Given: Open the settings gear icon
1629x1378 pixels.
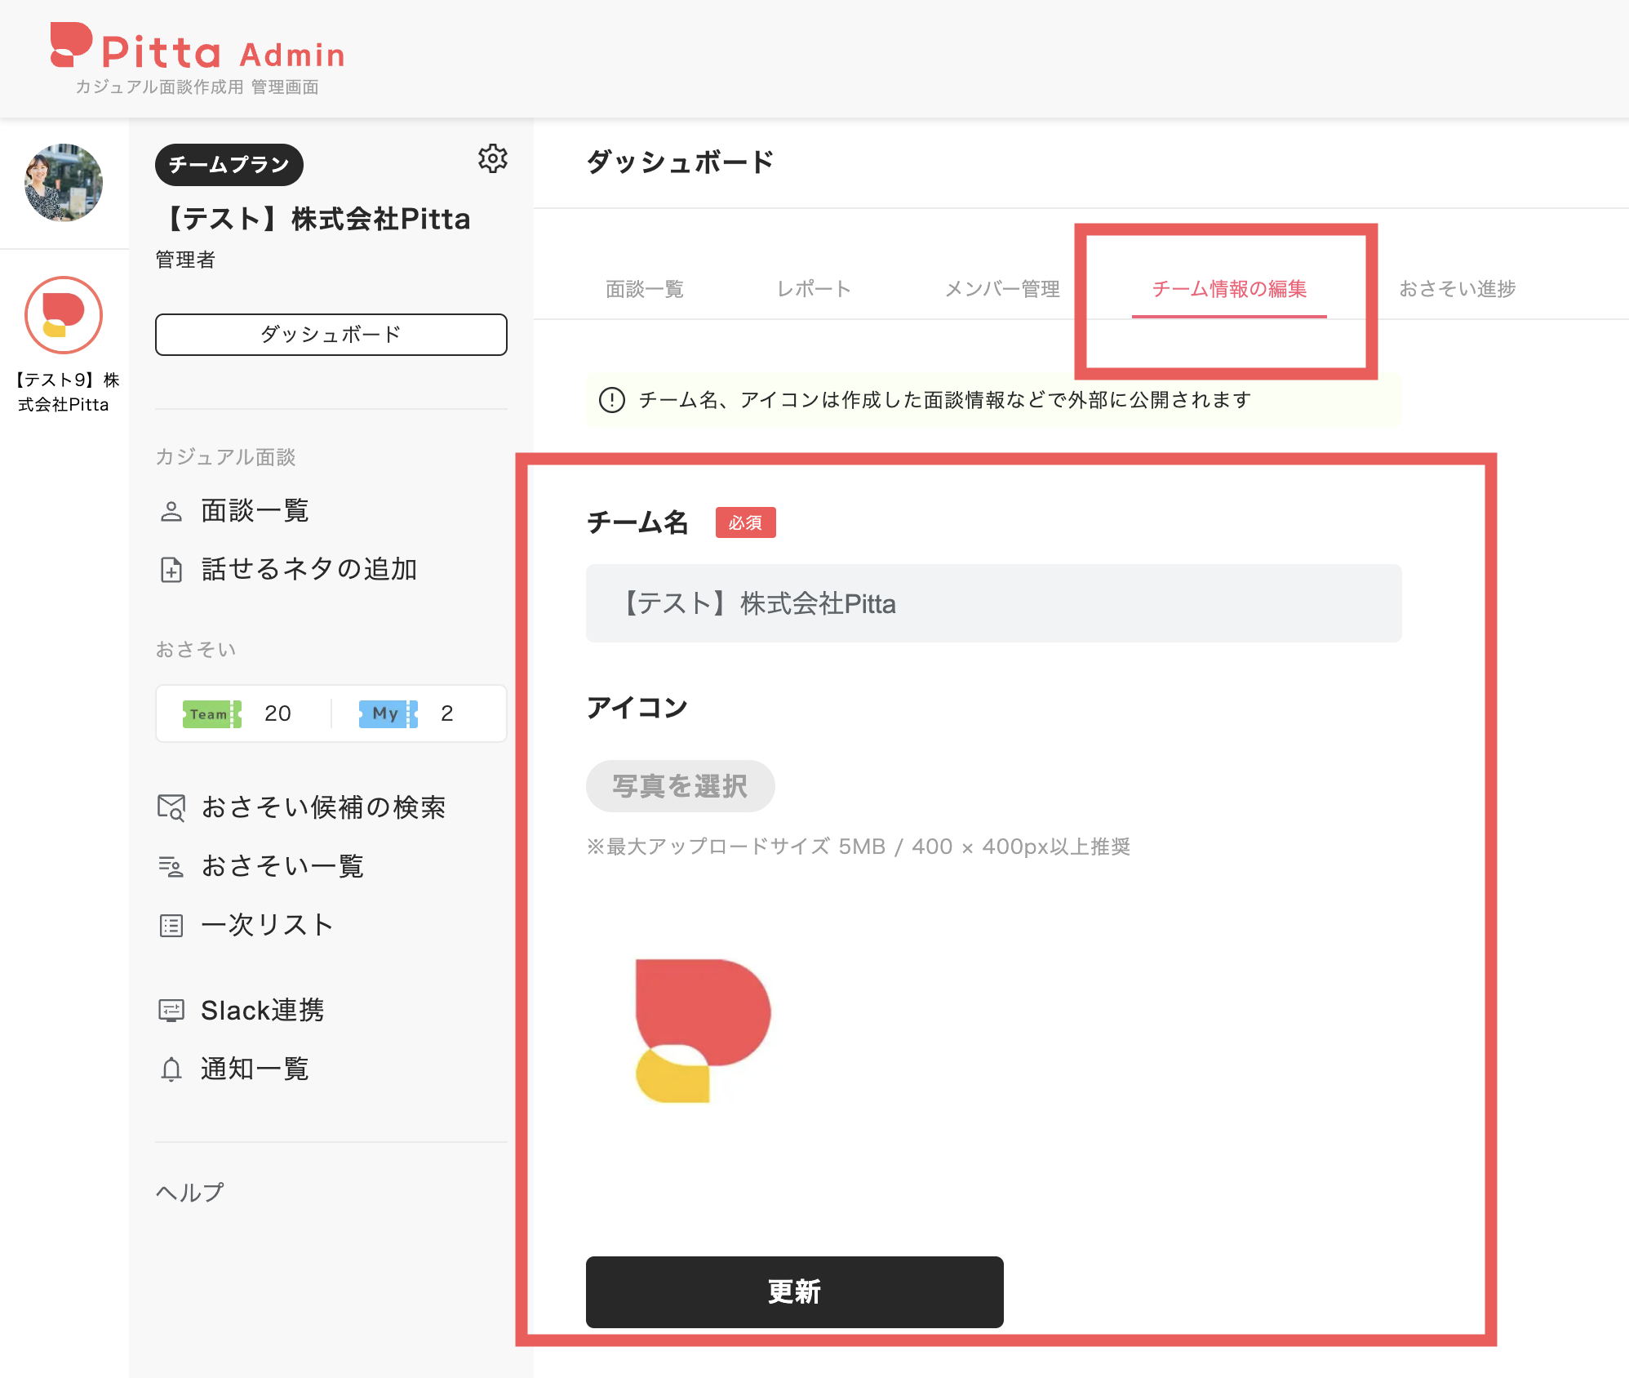Looking at the screenshot, I should click(x=493, y=158).
